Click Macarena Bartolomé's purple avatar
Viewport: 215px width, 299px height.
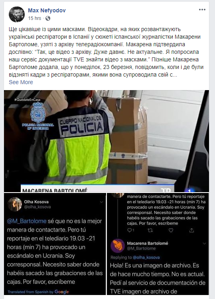(118, 246)
